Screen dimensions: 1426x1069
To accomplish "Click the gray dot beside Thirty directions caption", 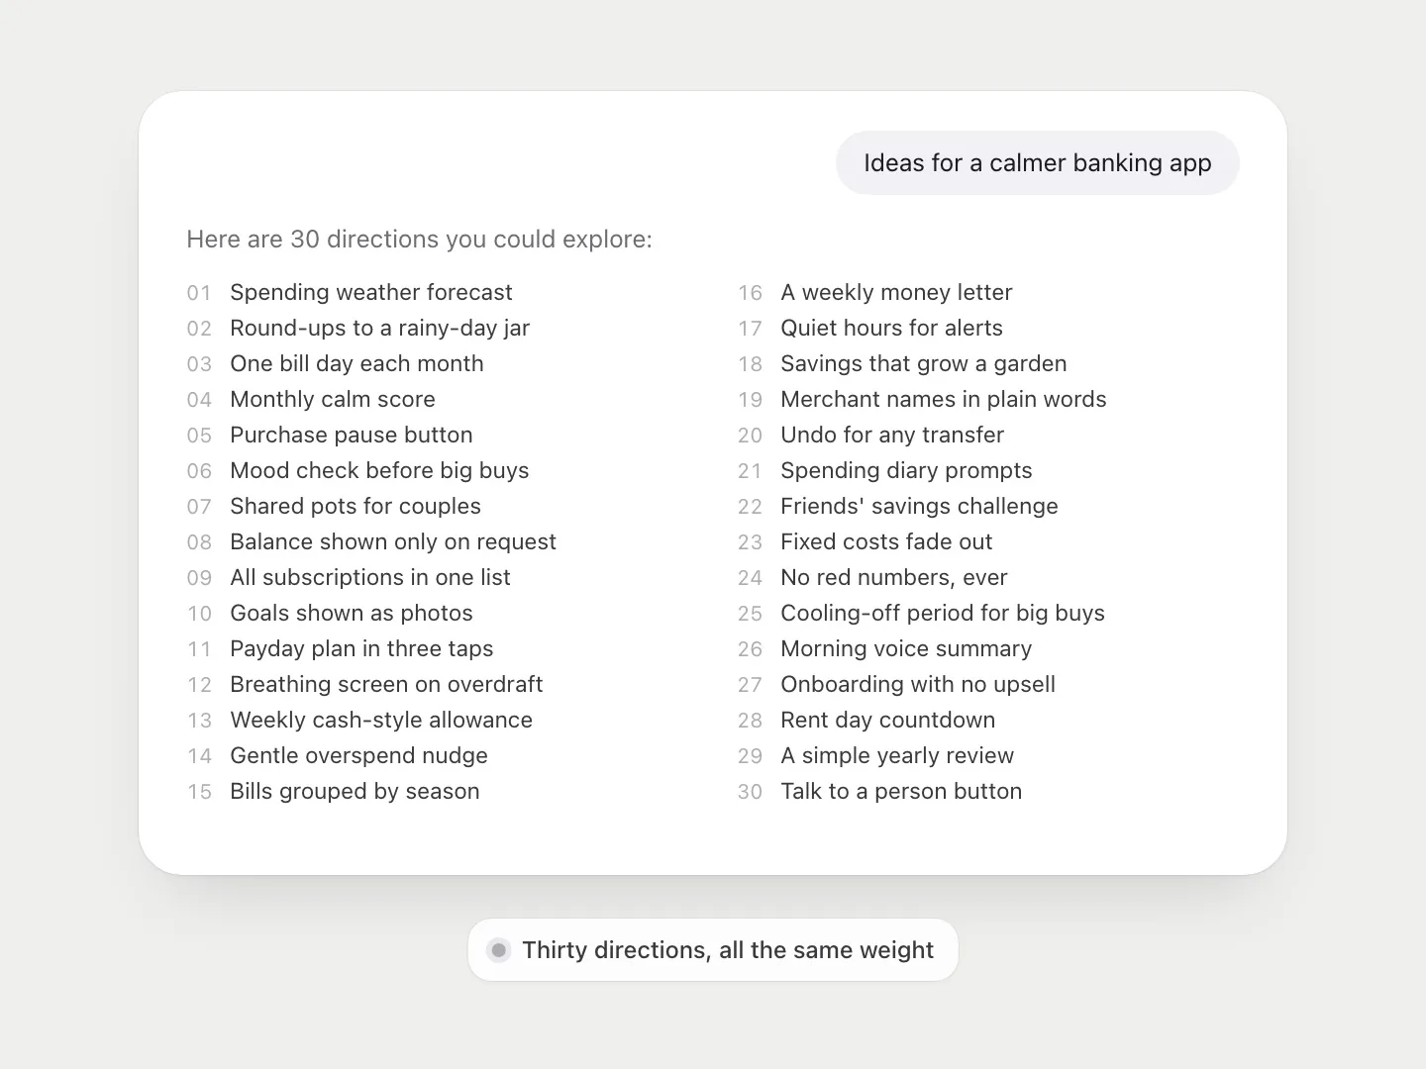I will click(499, 950).
